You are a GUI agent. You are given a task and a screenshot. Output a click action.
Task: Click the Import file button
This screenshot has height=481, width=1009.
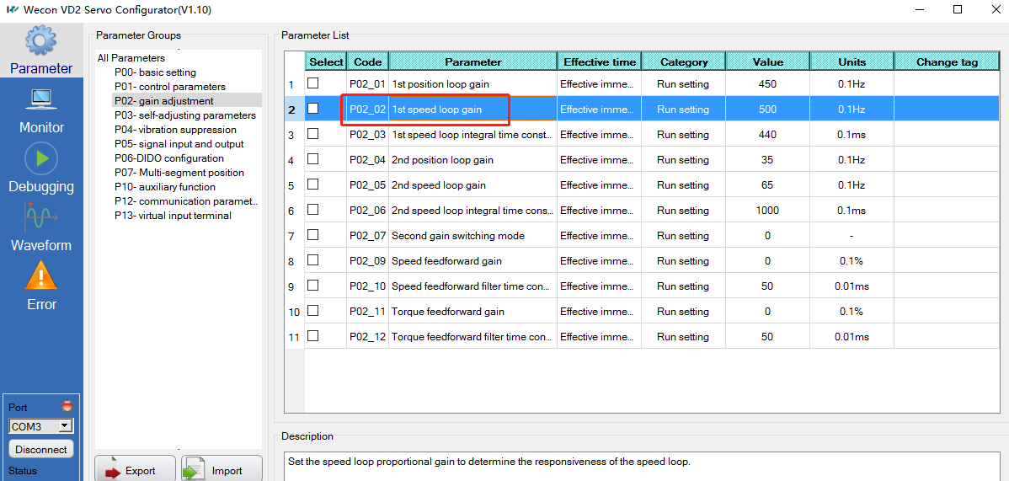pos(222,470)
